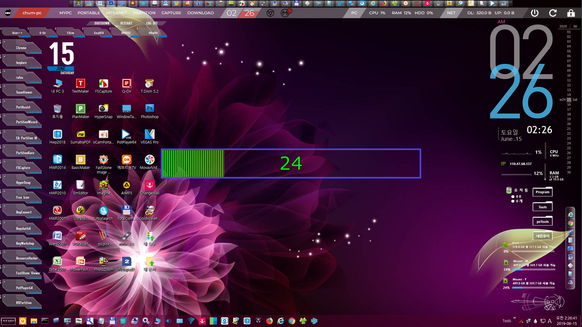Open the Photoshop desktop icon

pyautogui.click(x=149, y=111)
